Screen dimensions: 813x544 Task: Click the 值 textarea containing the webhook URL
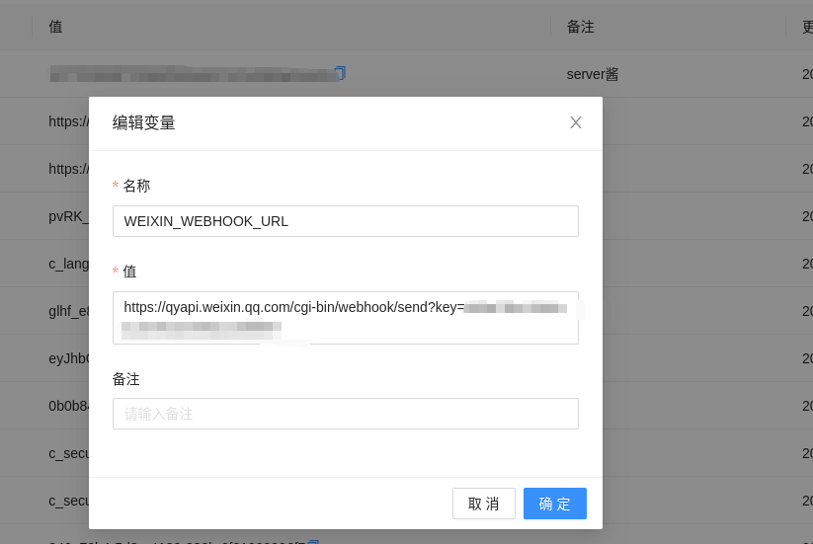click(346, 318)
